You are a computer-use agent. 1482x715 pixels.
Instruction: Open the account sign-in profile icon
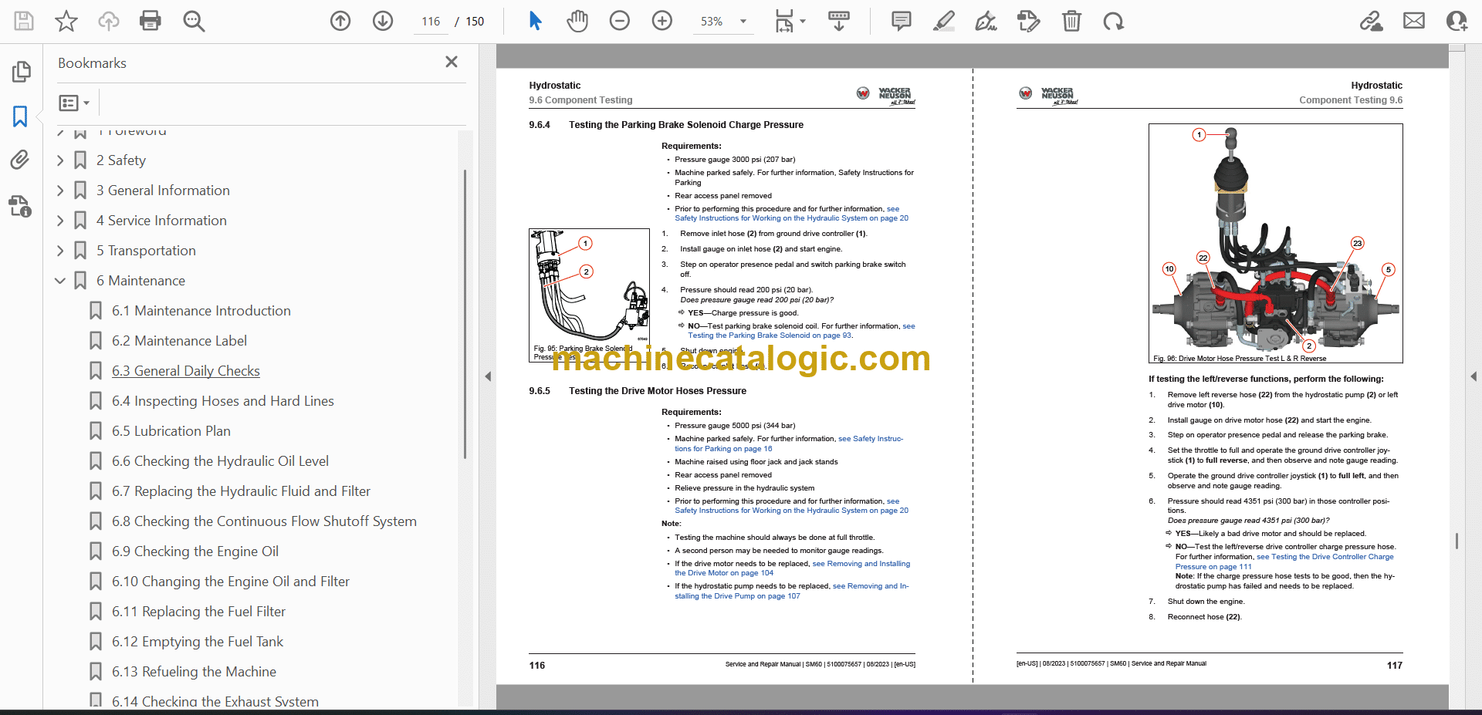pos(1457,21)
